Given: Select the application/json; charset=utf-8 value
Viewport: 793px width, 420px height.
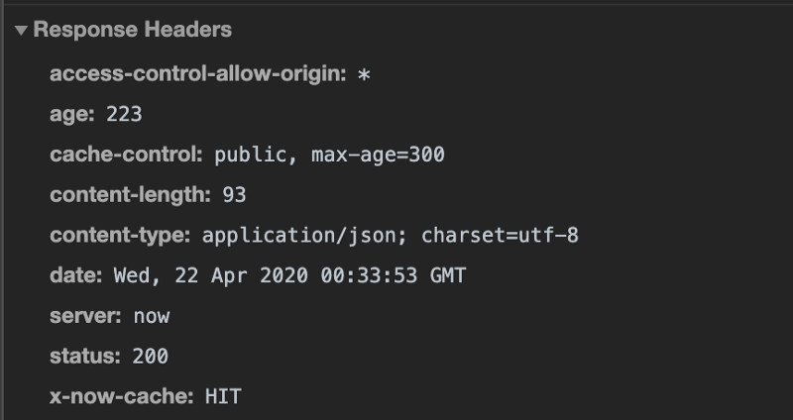Looking at the screenshot, I should click(x=391, y=236).
